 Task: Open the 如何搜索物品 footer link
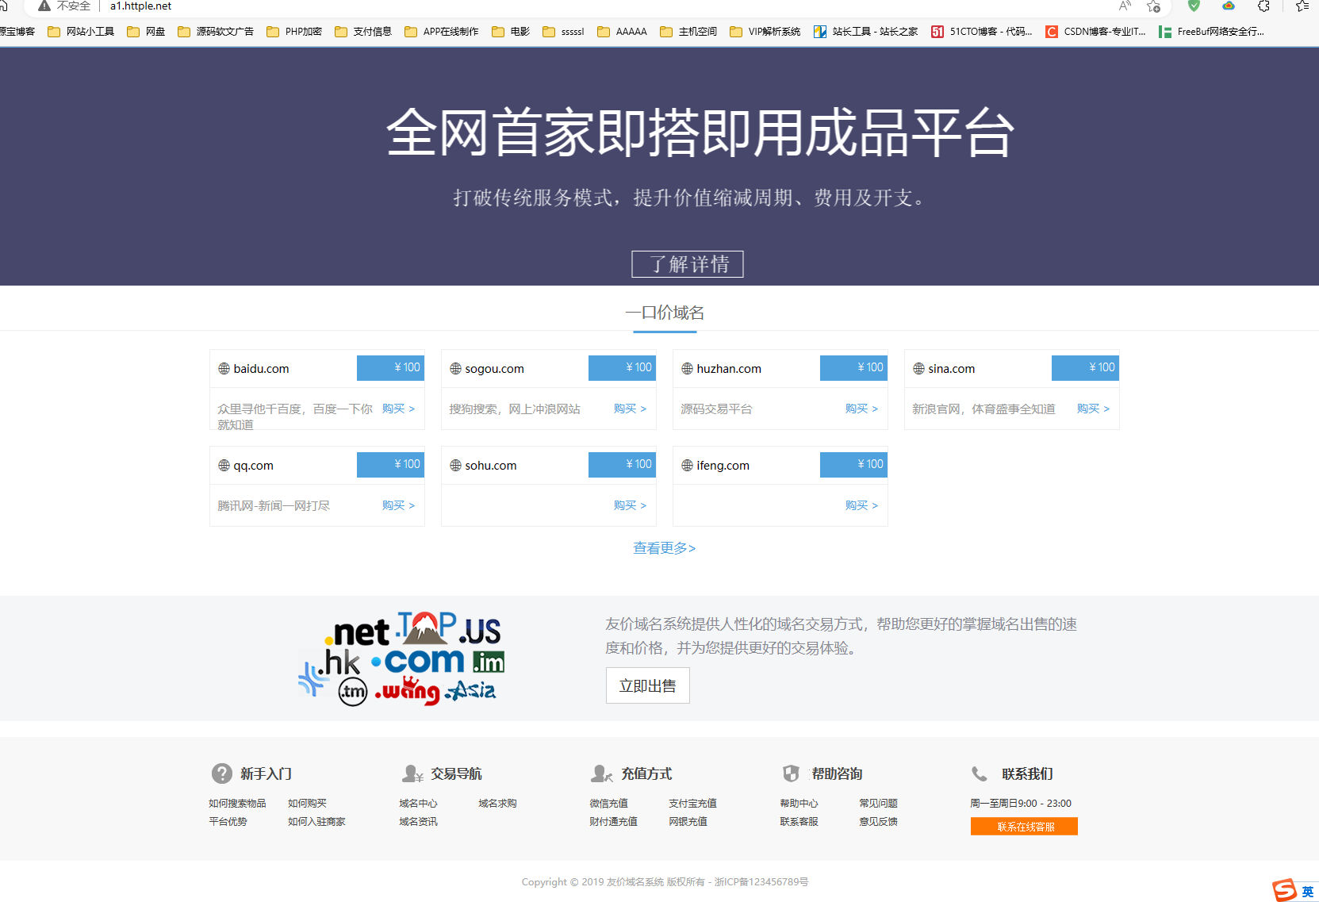[237, 804]
